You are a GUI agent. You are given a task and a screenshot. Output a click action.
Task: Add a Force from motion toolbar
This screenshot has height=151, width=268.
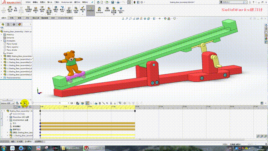pyautogui.click(x=107, y=103)
